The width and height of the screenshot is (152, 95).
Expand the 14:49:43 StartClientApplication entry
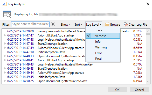(5, 68)
